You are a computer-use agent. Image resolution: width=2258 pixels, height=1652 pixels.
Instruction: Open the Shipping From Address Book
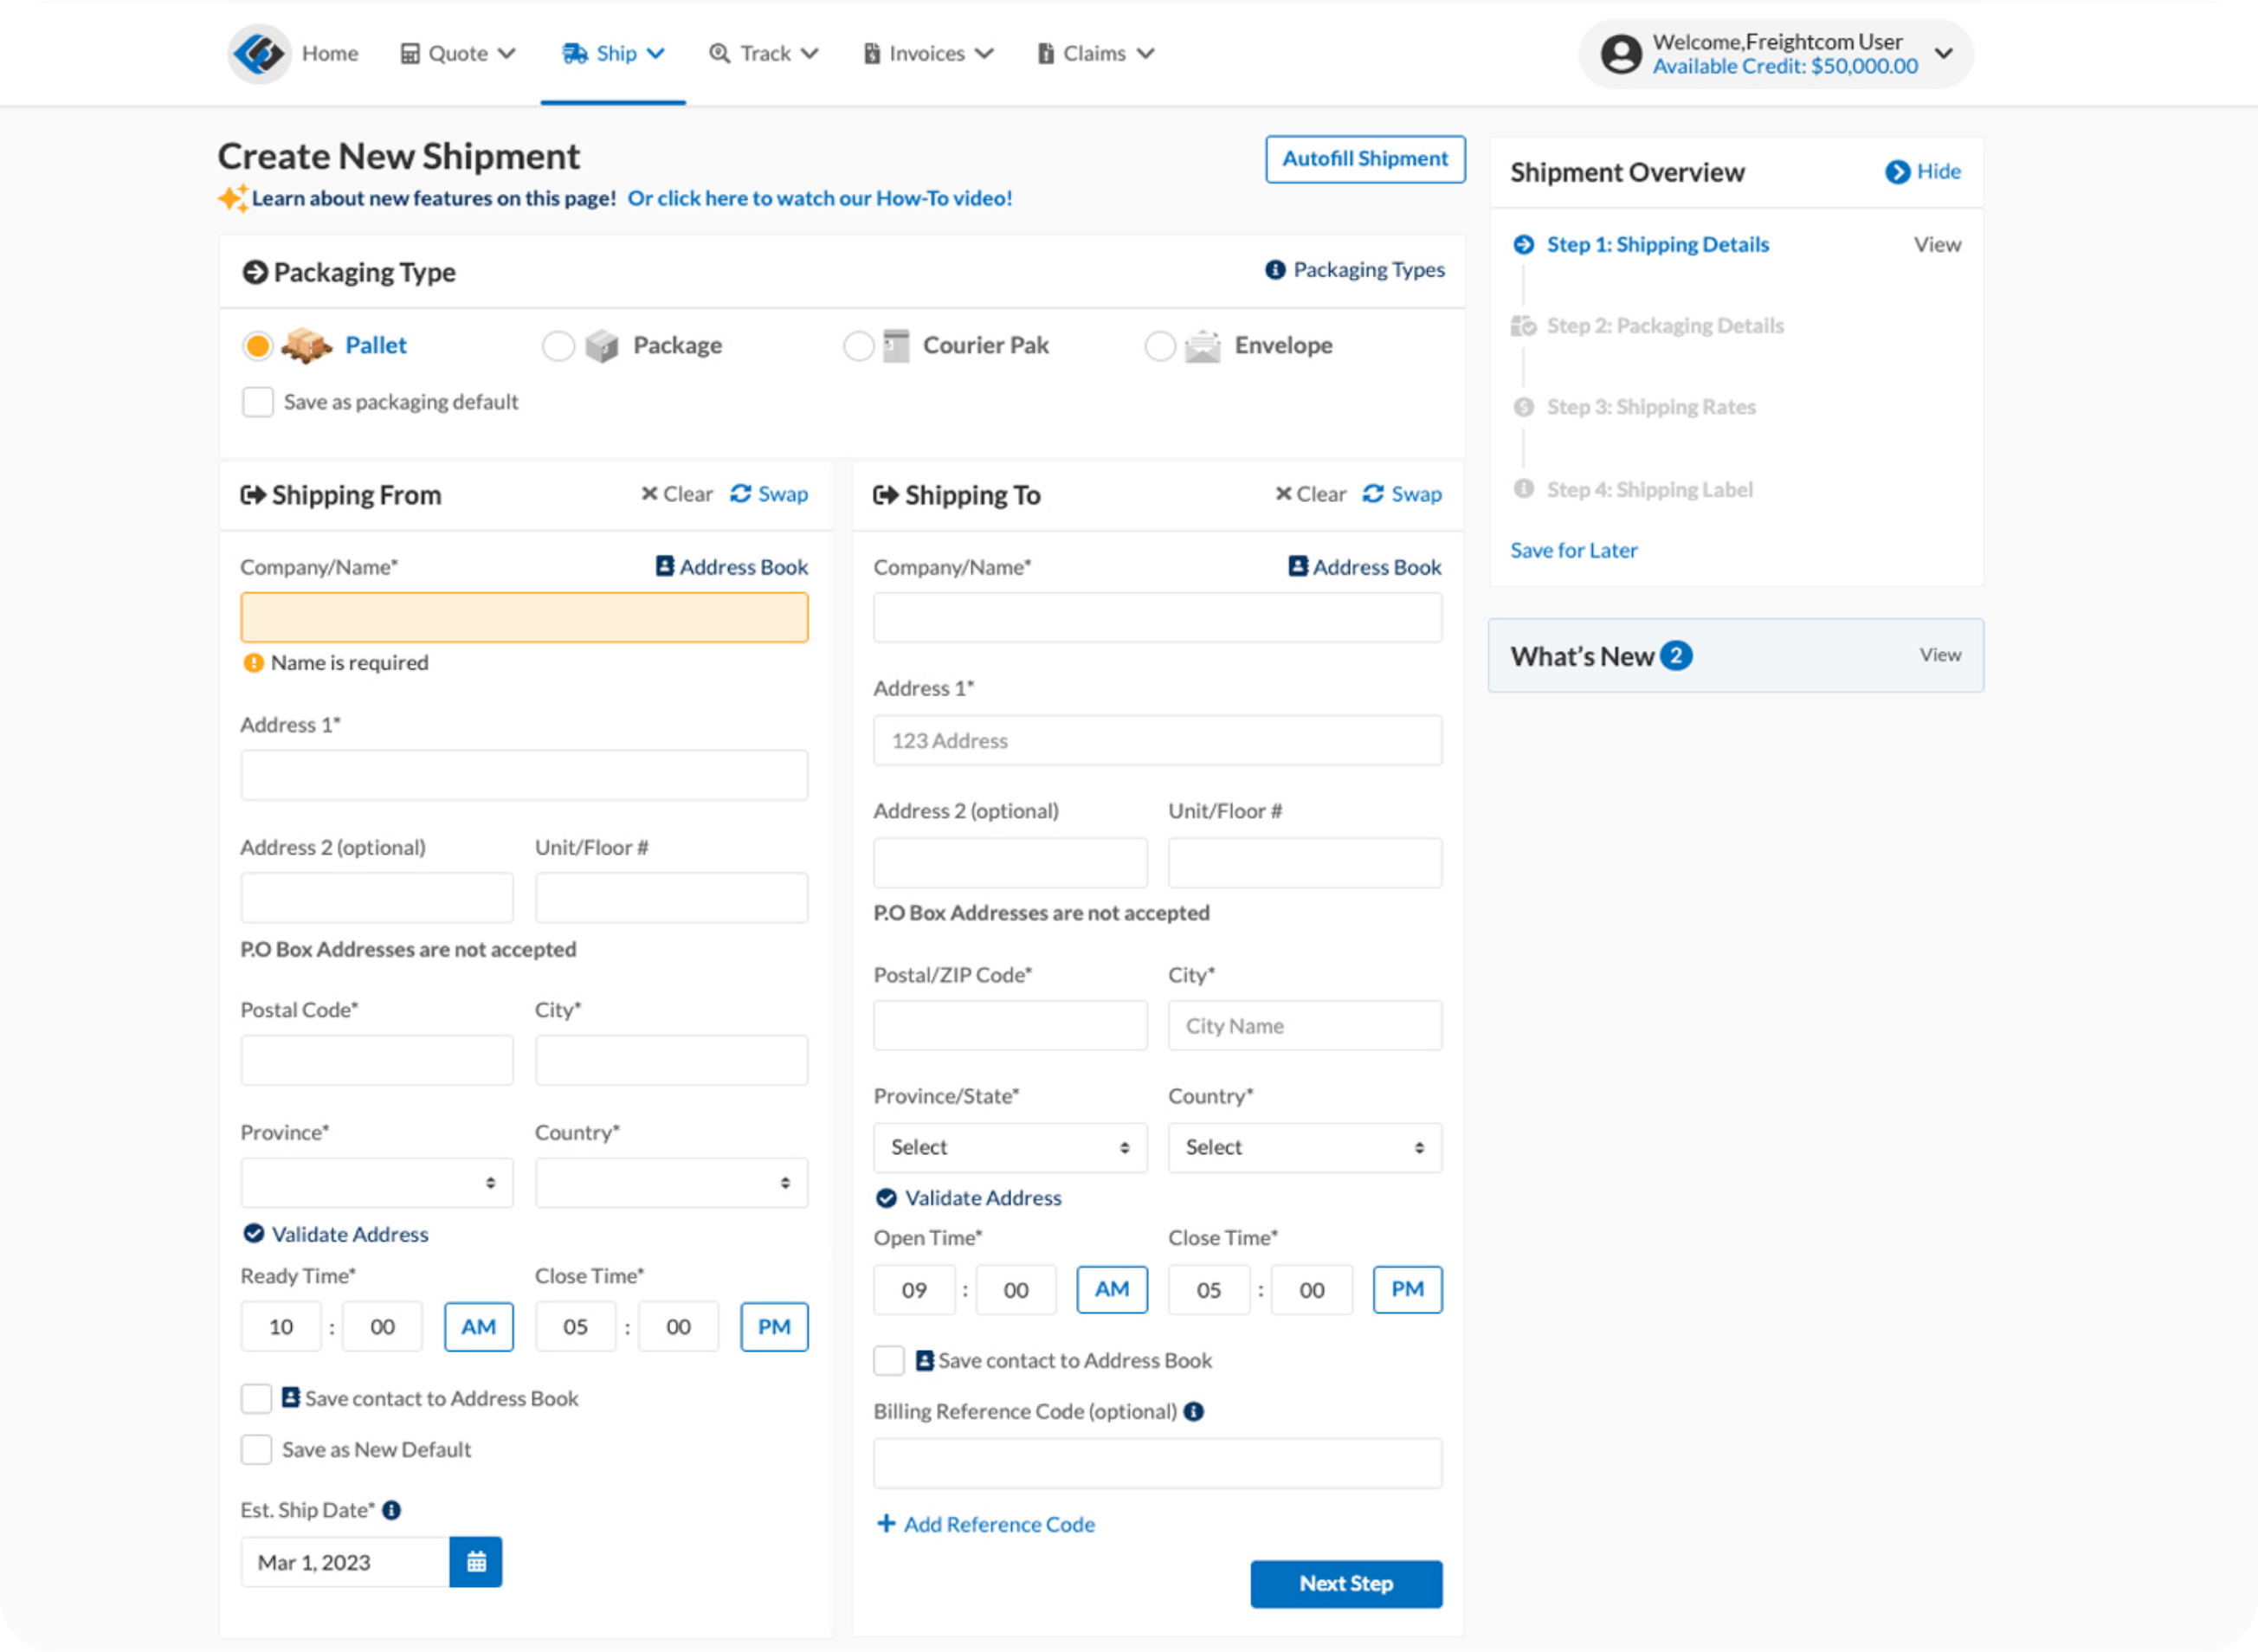coord(731,567)
